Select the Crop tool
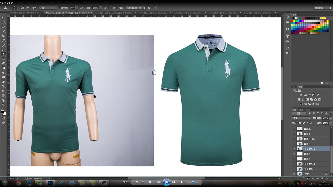This screenshot has width=333, height=187. coord(3,36)
